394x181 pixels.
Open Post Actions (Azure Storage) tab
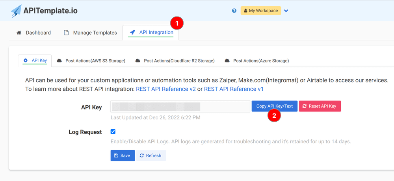(x=257, y=61)
